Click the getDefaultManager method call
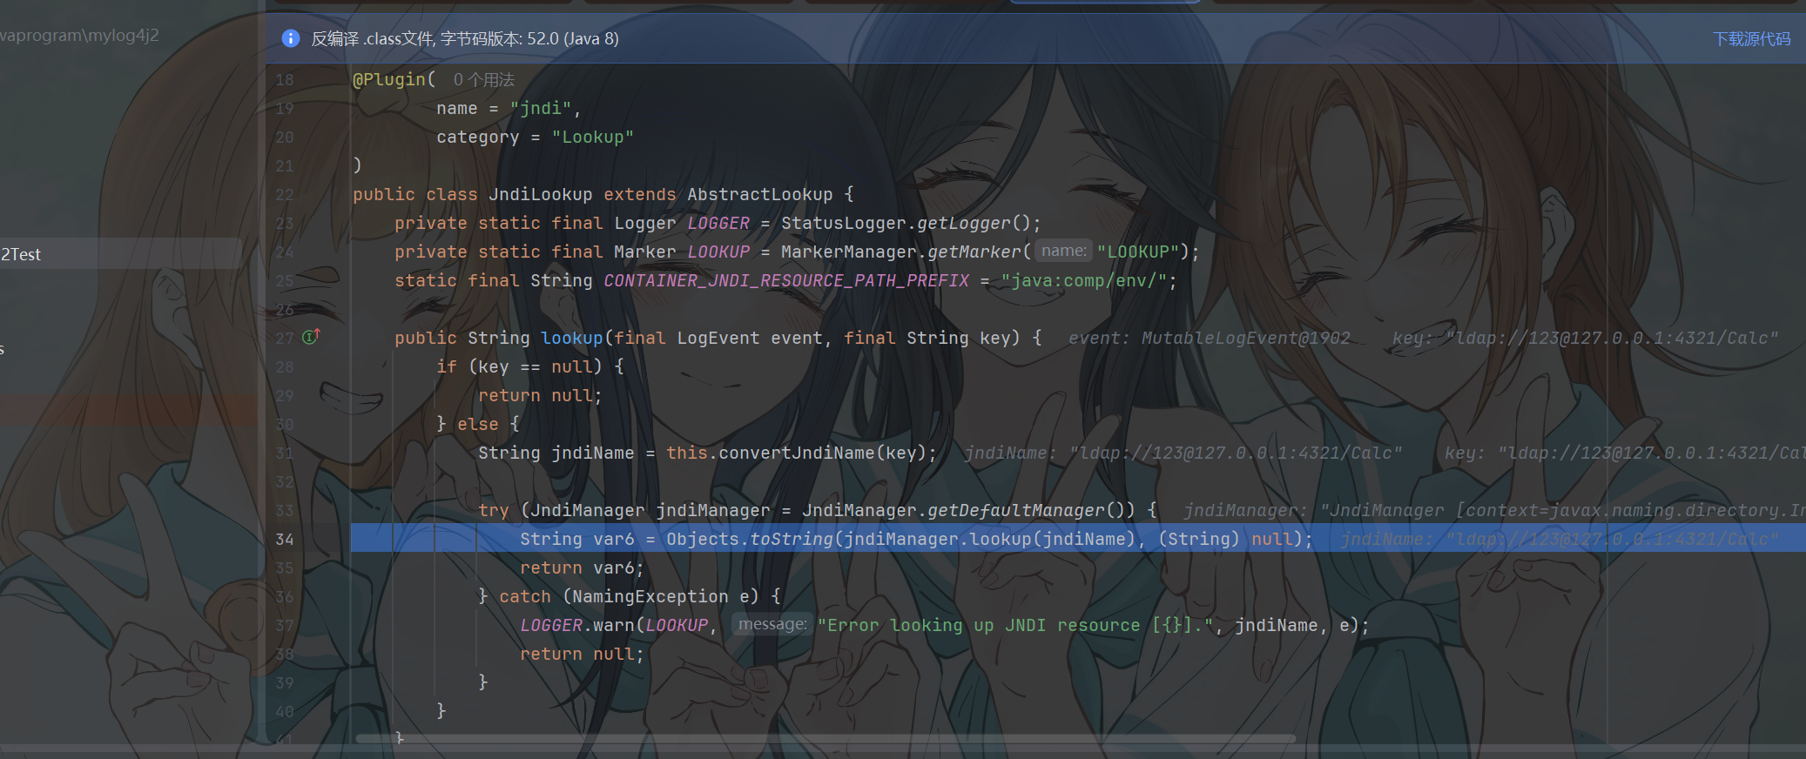Viewport: 1806px width, 759px height. (x=1015, y=511)
